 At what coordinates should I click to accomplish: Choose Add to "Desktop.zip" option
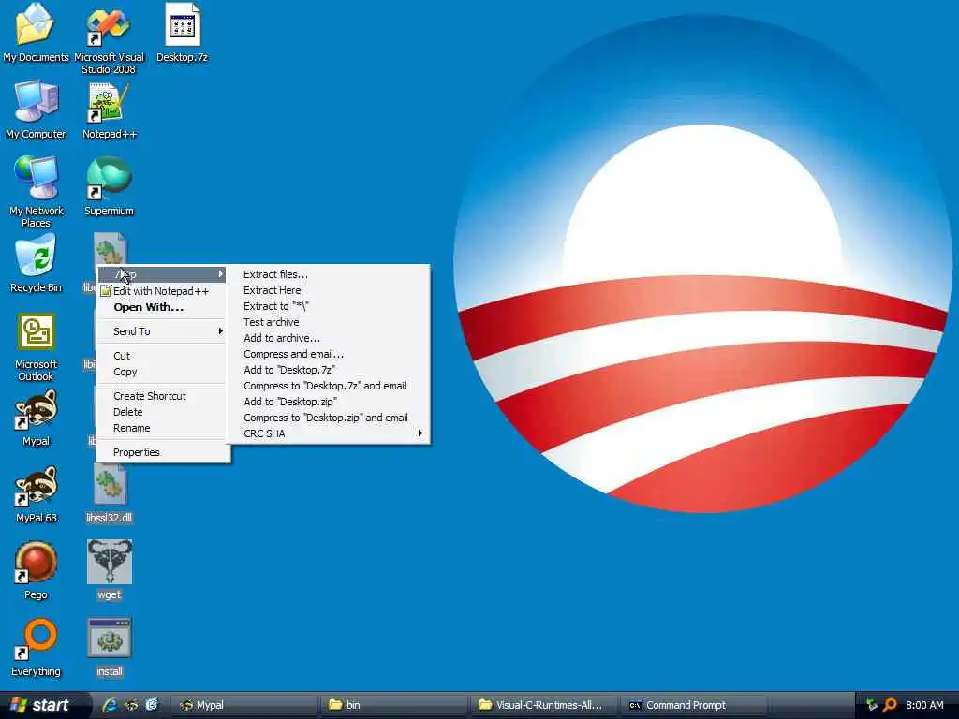[329, 402]
